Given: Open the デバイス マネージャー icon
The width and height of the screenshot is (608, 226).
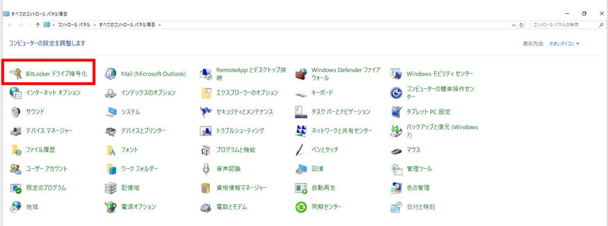Looking at the screenshot, I should pyautogui.click(x=16, y=131).
